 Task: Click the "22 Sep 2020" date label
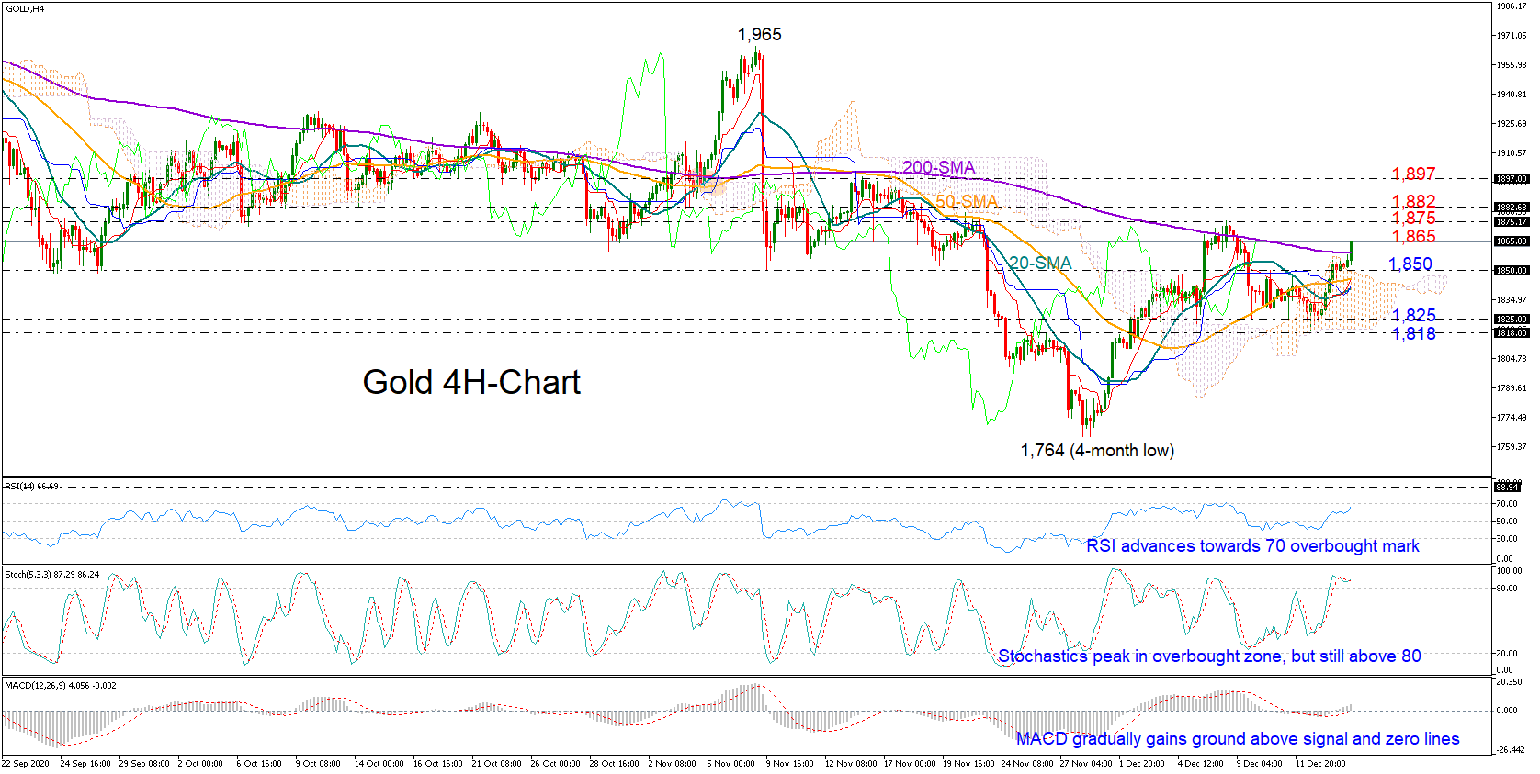[x=26, y=764]
